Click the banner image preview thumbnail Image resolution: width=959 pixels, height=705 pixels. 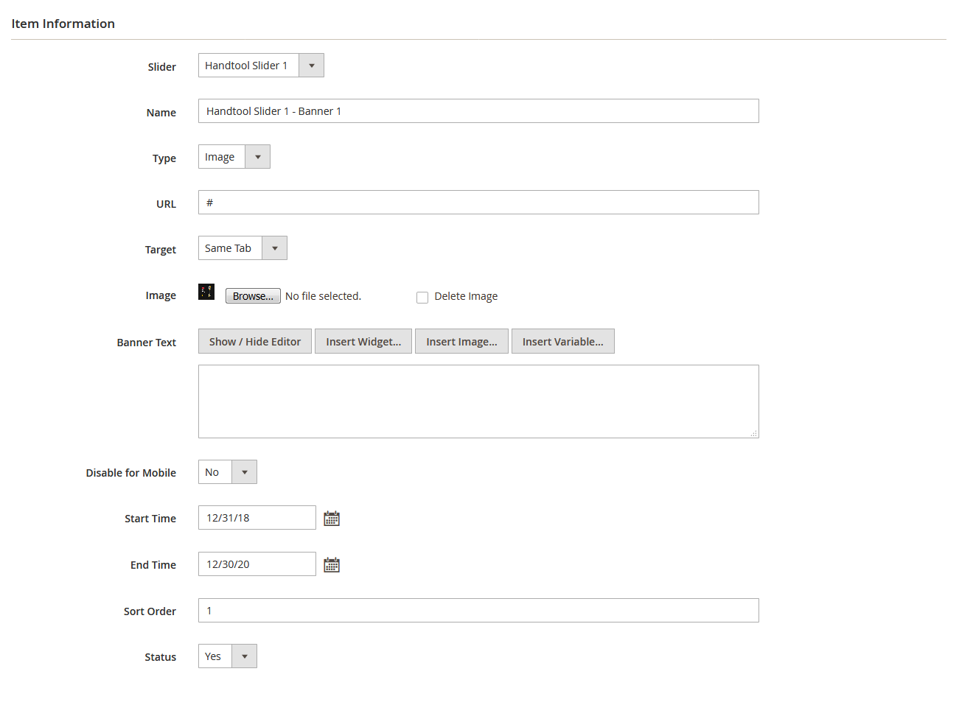(206, 291)
